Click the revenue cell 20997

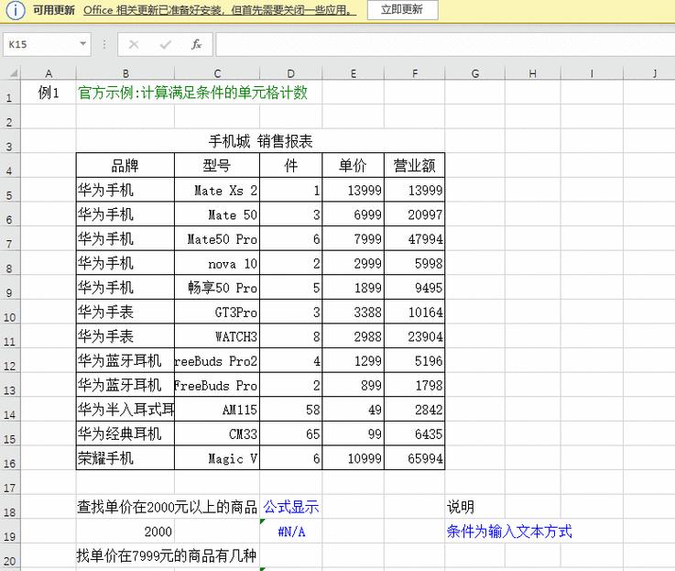(415, 214)
